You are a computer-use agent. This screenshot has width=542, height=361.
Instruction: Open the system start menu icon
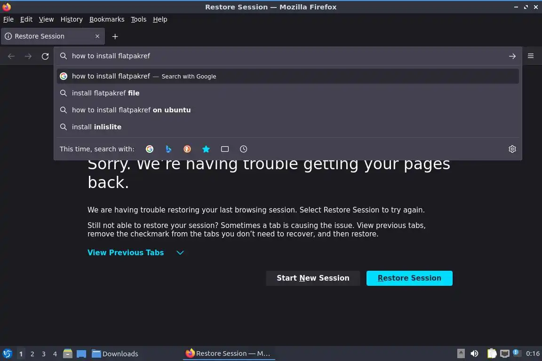click(7, 353)
